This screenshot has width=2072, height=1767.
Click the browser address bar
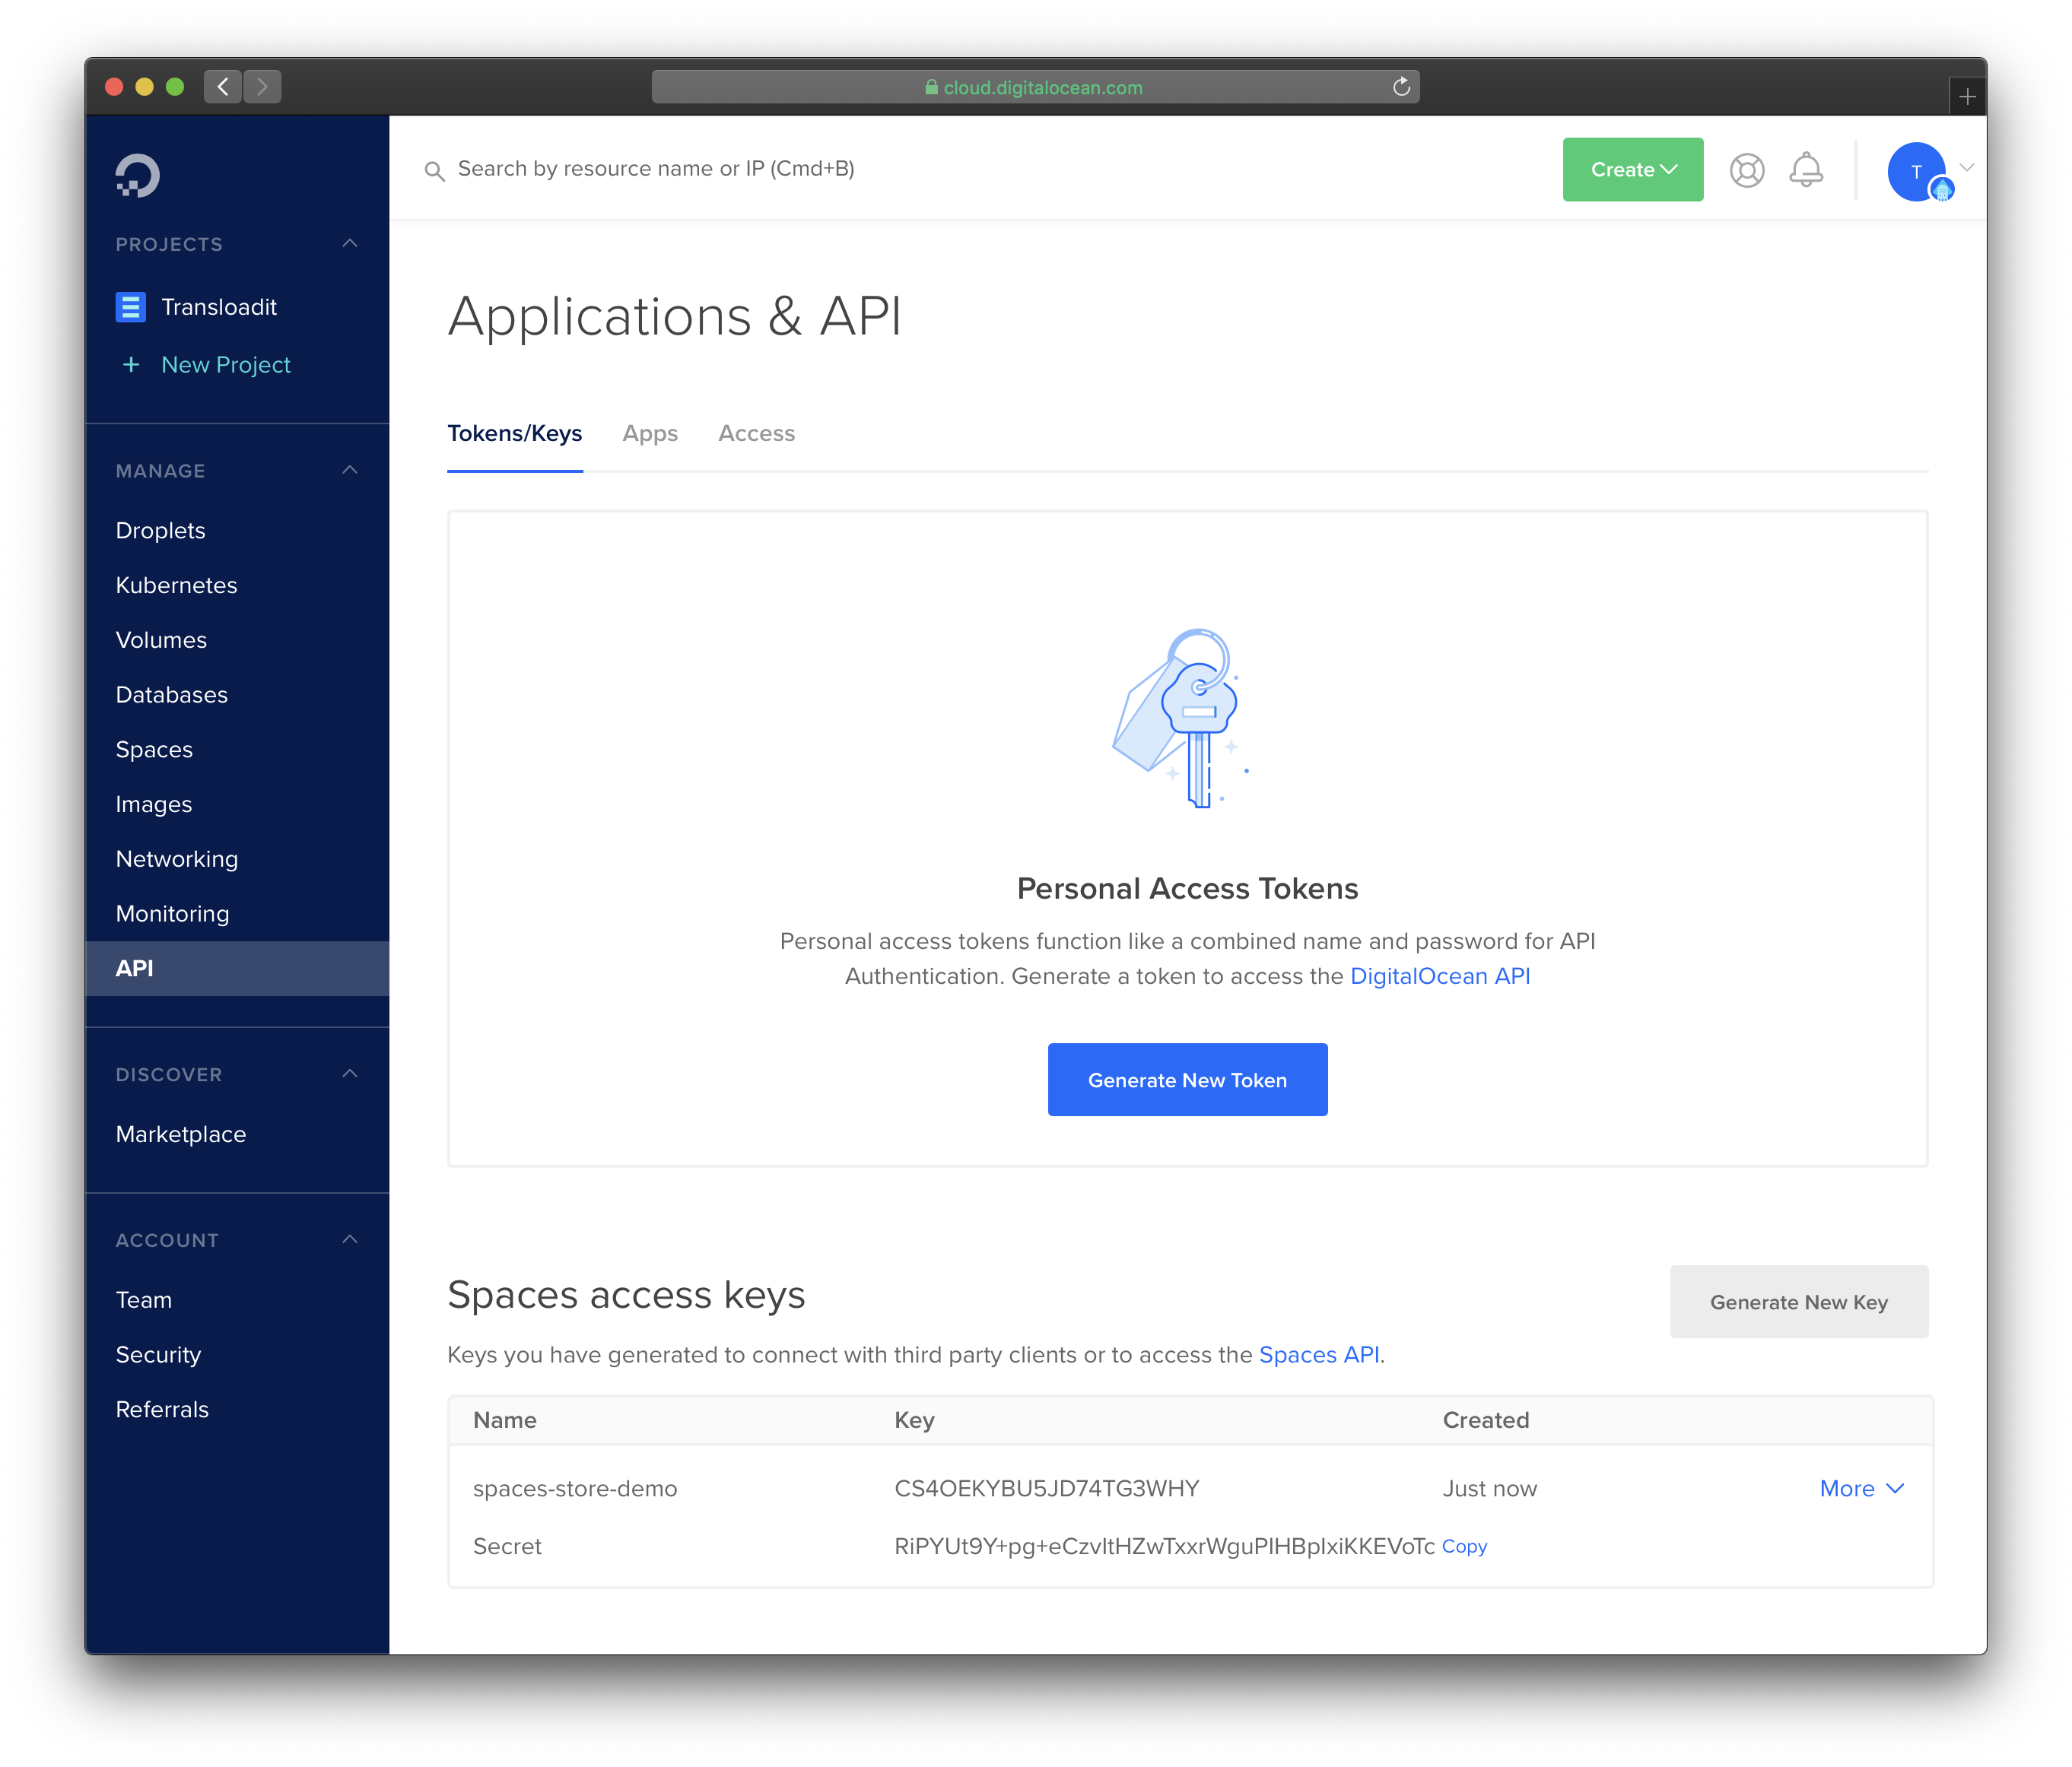click(1035, 87)
